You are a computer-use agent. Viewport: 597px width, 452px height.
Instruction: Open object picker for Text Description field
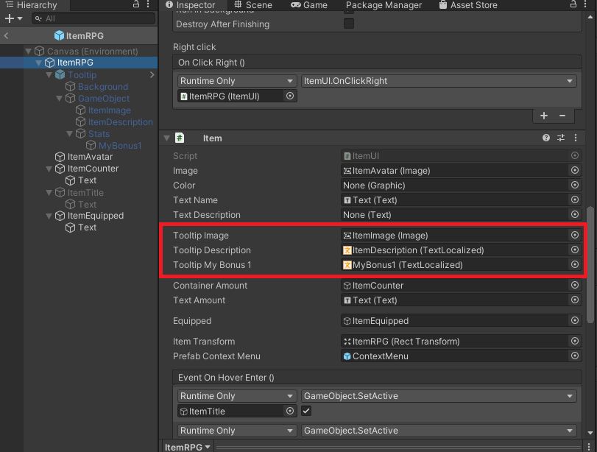point(575,214)
